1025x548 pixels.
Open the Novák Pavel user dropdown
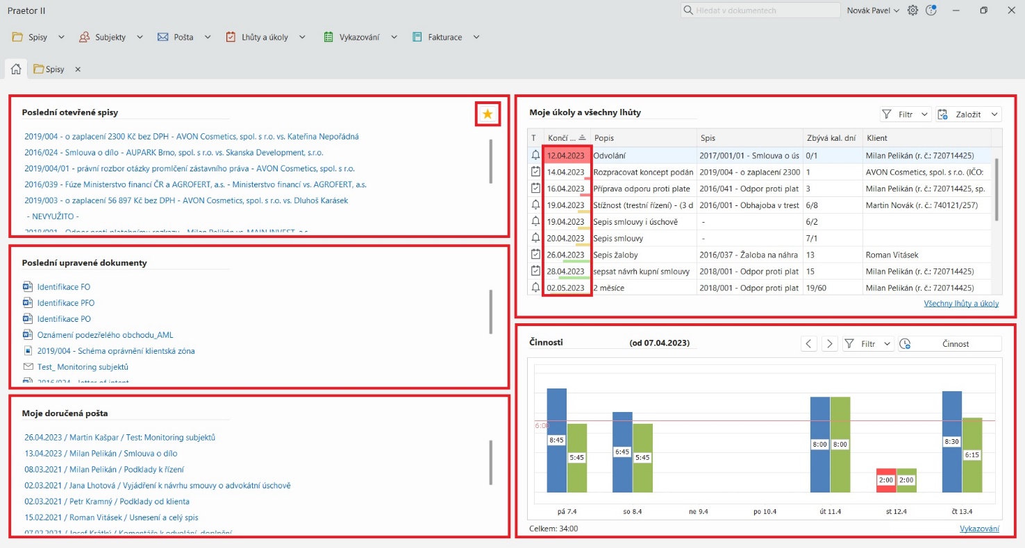(x=873, y=10)
